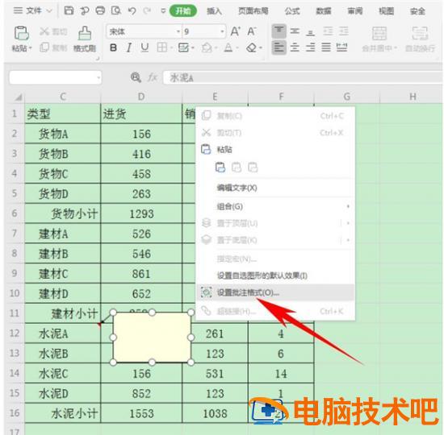
Task: Redo the last undone action
Action: coord(147,11)
